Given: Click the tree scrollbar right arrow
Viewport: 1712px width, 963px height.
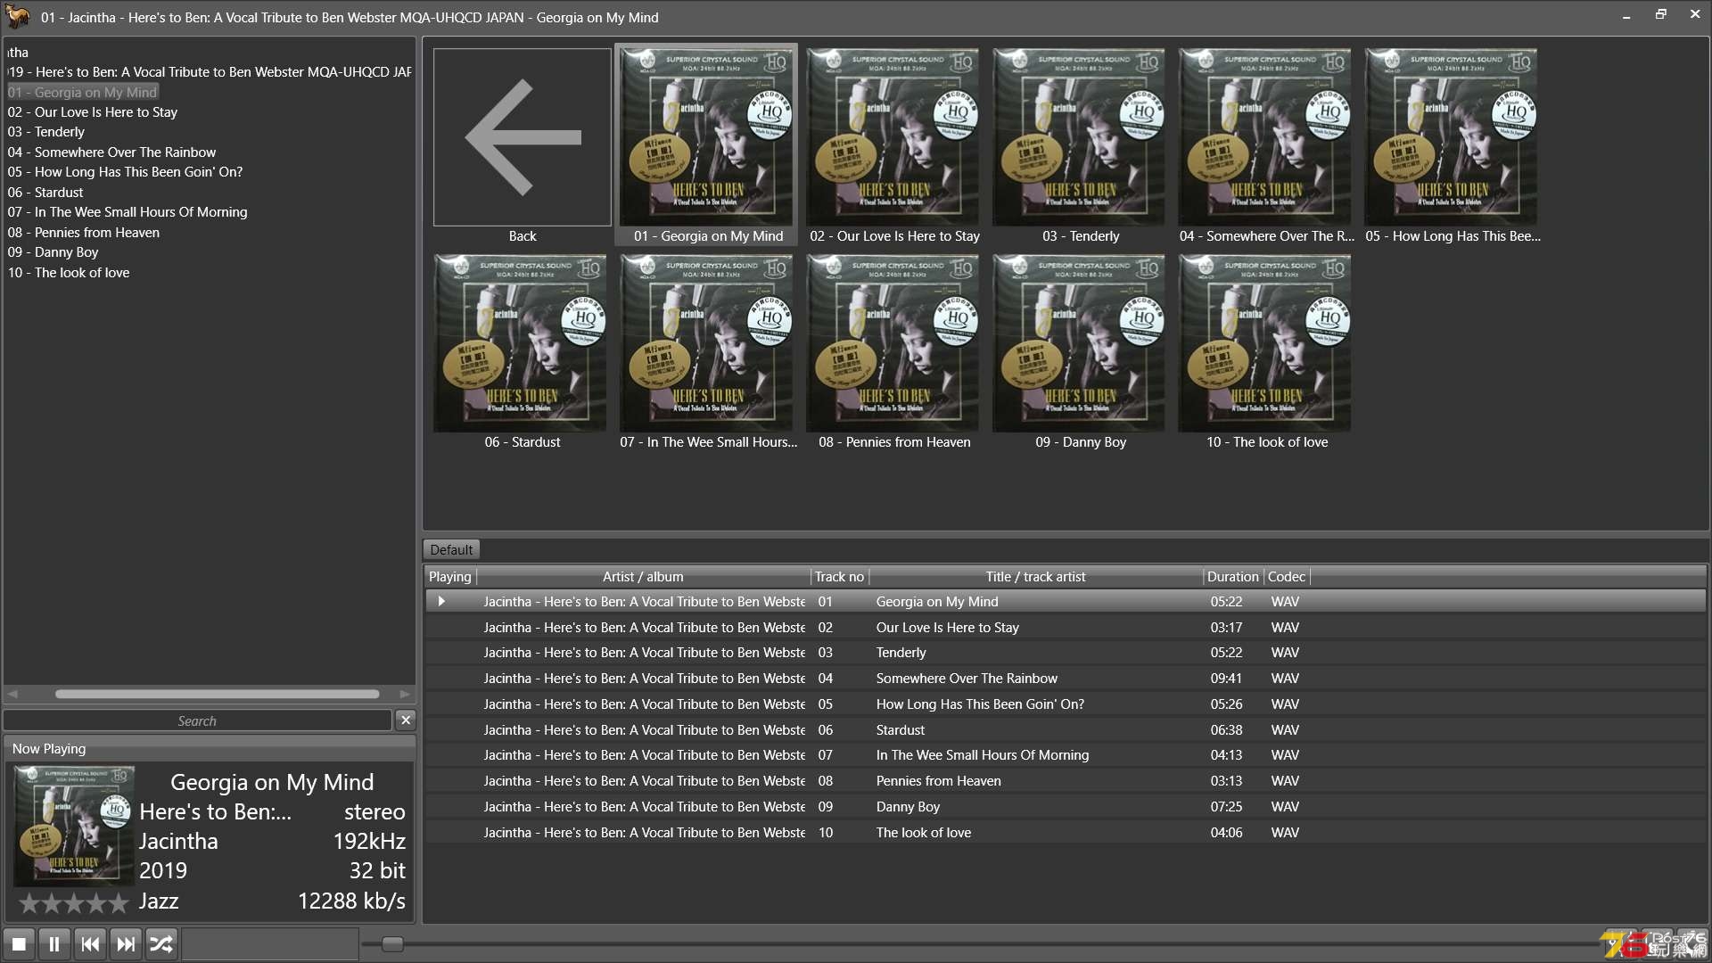Looking at the screenshot, I should pos(405,694).
